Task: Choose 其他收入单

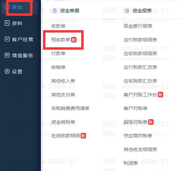Action: (x=63, y=81)
